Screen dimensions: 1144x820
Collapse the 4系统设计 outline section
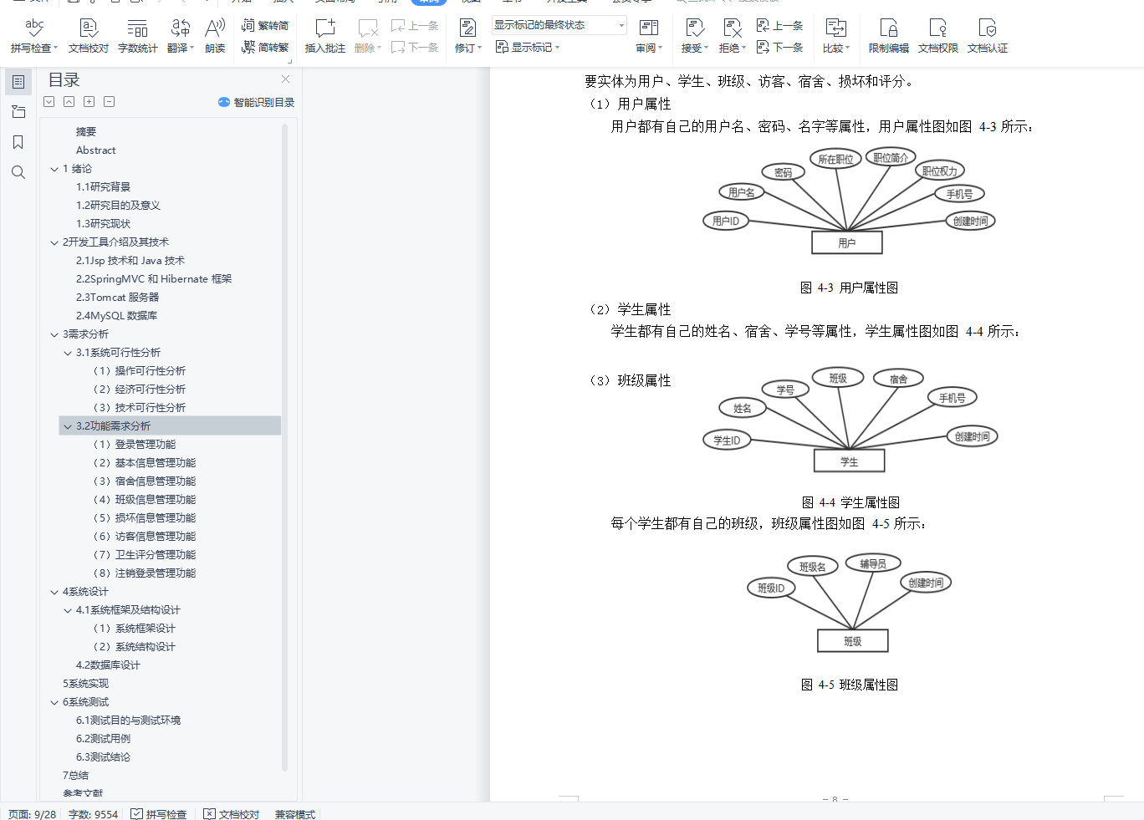[x=54, y=592]
